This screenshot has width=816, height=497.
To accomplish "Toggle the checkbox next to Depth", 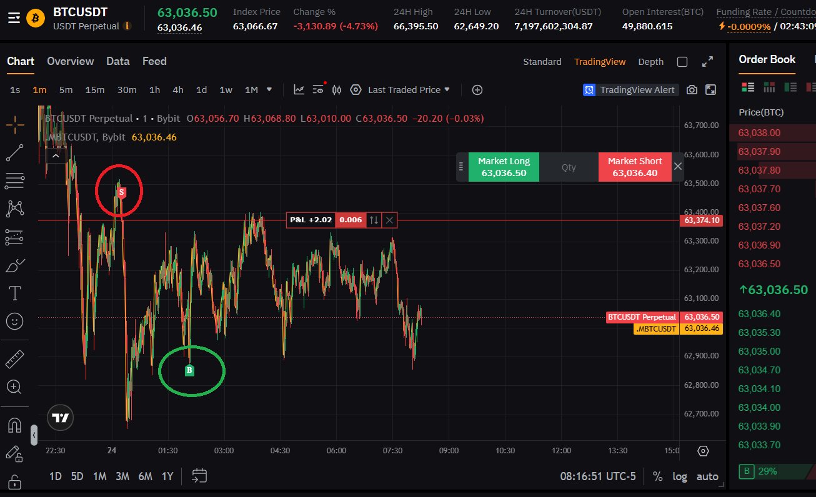I will (682, 62).
